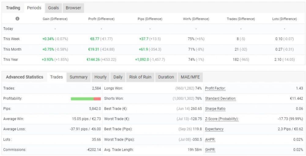Select the This Year row label
This screenshot has height=156, width=306.
[11, 59]
